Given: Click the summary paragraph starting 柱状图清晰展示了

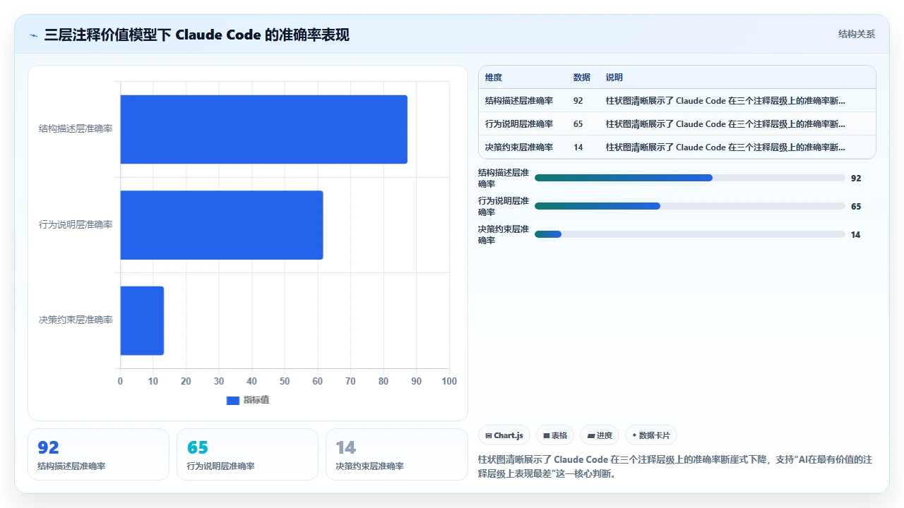Looking at the screenshot, I should click(675, 466).
